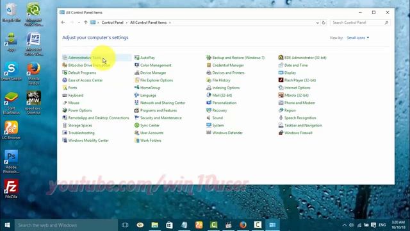Screen dimensions: 410x231
Task: Open Taskbar and Navigation link
Action: coord(303,126)
